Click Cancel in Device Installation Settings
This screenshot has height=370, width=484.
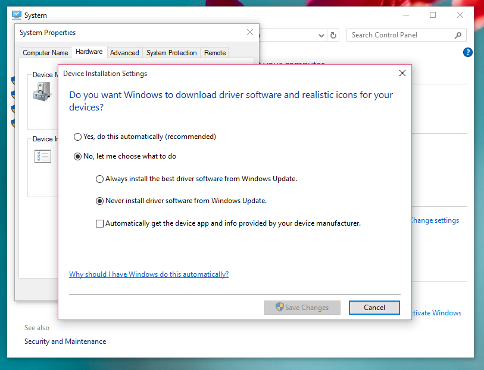tap(374, 308)
